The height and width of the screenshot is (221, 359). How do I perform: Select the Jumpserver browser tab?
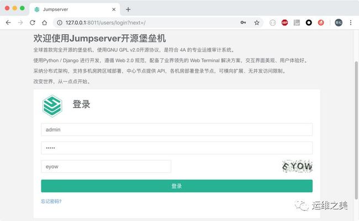pyautogui.click(x=75, y=9)
